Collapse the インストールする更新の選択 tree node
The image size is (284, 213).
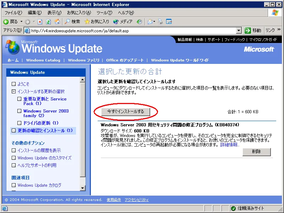coord(14,92)
